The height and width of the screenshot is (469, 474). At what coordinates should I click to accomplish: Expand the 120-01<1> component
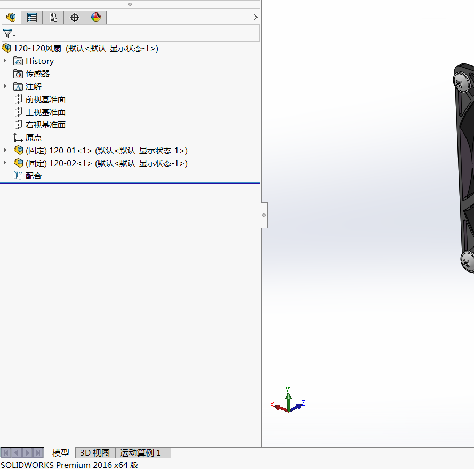5,150
